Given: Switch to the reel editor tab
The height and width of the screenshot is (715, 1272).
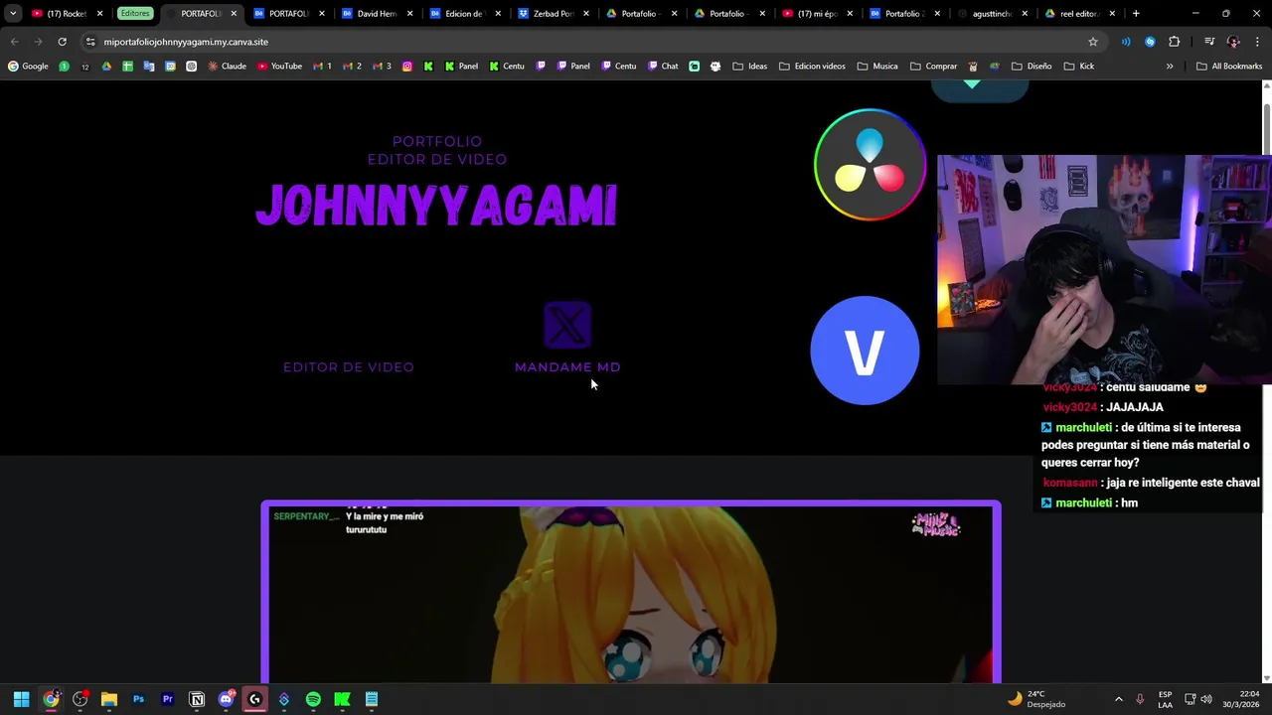Looking at the screenshot, I should pyautogui.click(x=1079, y=14).
